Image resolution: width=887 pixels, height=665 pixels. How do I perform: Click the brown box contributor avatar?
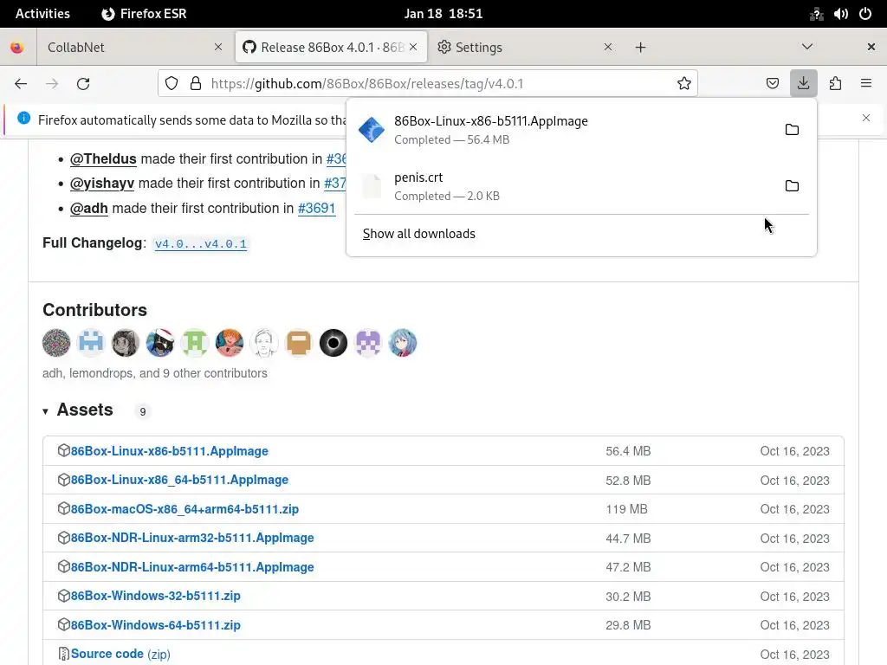pyautogui.click(x=299, y=343)
